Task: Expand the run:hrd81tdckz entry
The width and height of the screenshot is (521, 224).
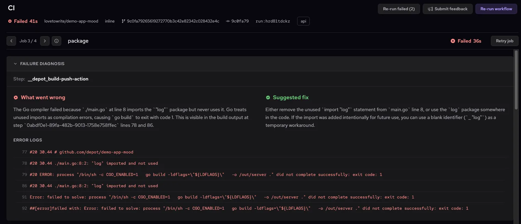Action: [x=273, y=21]
